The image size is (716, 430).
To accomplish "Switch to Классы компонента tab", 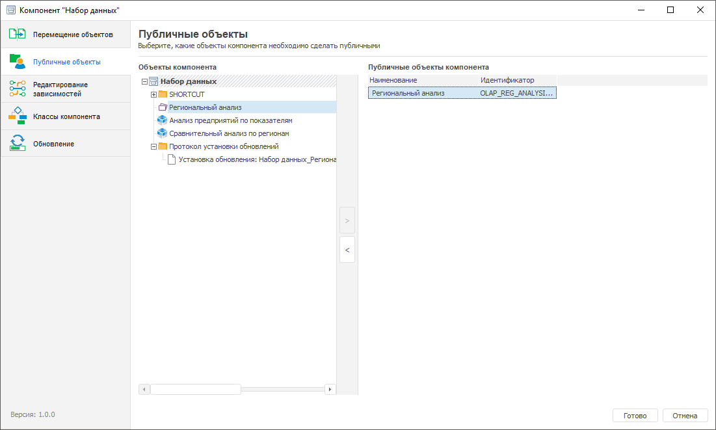I will [x=66, y=116].
